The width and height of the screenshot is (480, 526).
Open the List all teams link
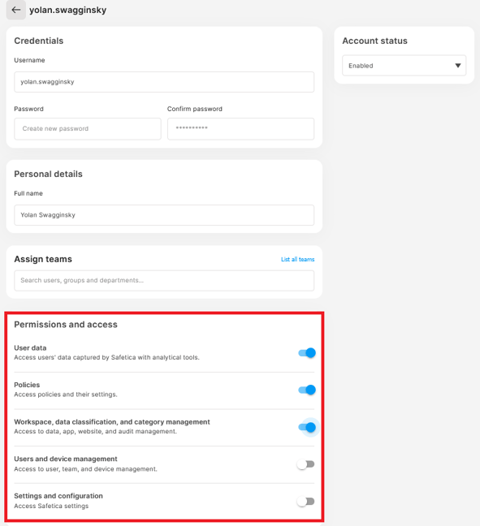pyautogui.click(x=298, y=259)
